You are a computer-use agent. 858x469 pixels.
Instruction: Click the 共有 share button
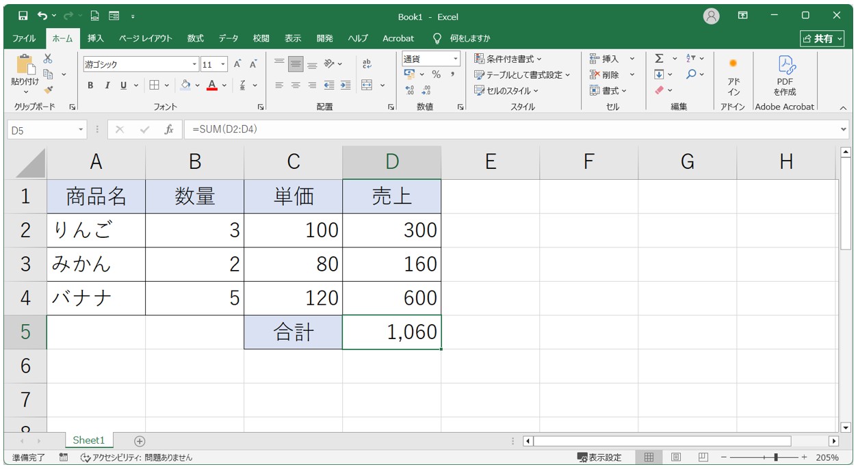tap(822, 38)
